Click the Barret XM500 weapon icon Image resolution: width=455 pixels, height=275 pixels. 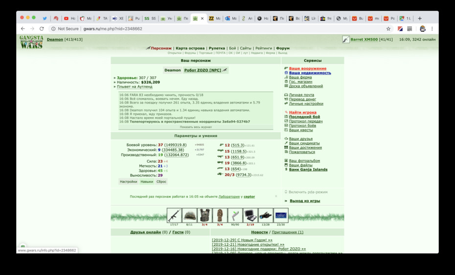click(x=345, y=40)
